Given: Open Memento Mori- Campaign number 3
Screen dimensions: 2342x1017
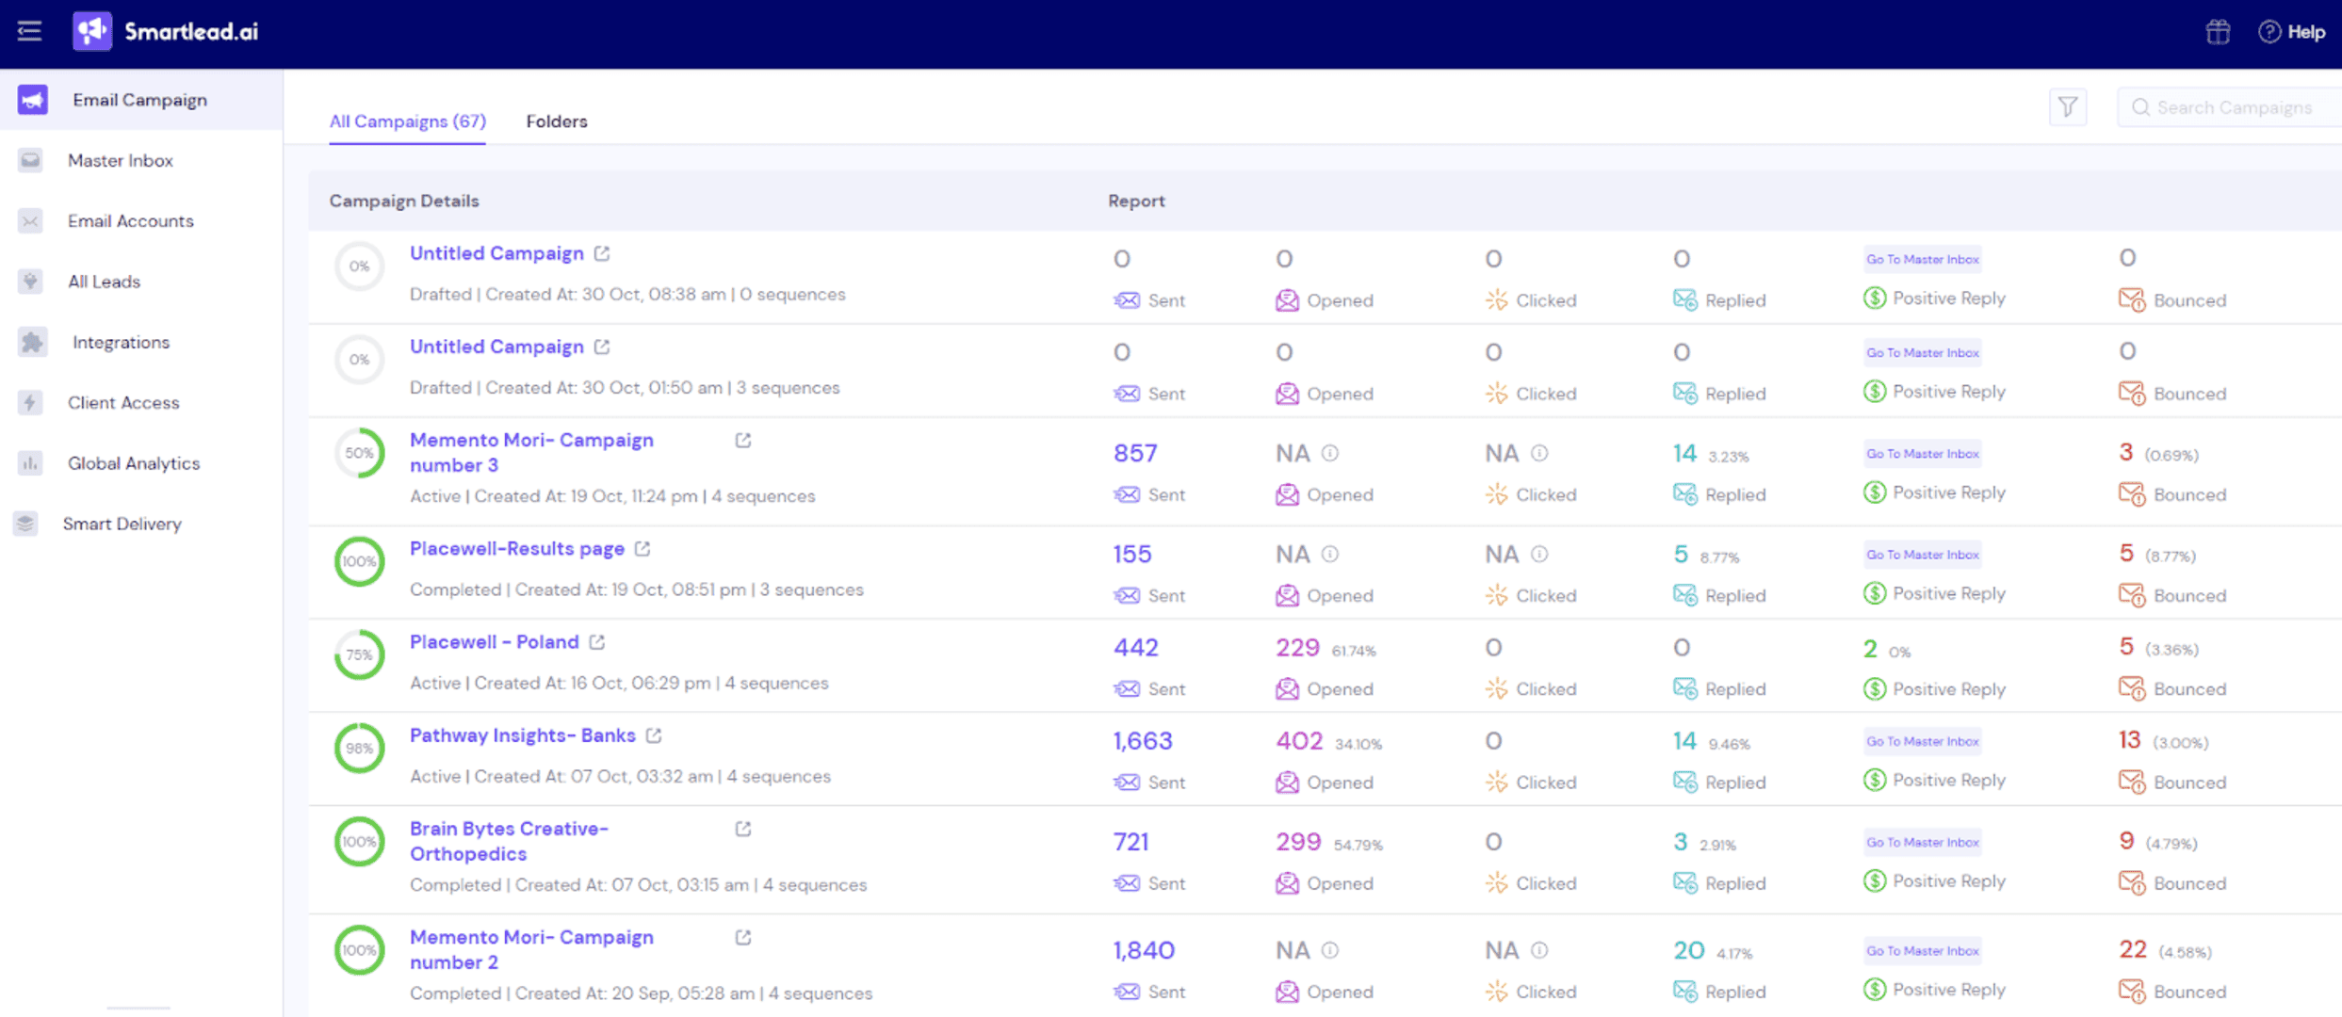Looking at the screenshot, I should click(x=531, y=452).
